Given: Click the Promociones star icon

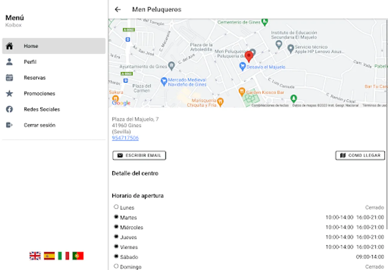Looking at the screenshot, I should point(10,94).
